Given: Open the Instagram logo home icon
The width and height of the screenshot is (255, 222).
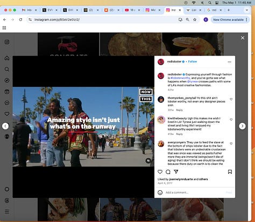Looking at the screenshot, I should pyautogui.click(x=7, y=42).
